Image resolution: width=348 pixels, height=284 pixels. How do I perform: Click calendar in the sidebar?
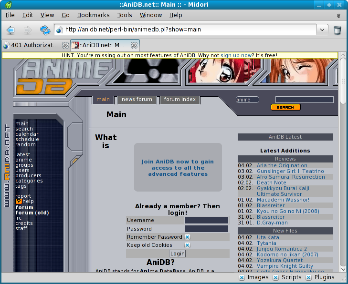[x=27, y=134]
